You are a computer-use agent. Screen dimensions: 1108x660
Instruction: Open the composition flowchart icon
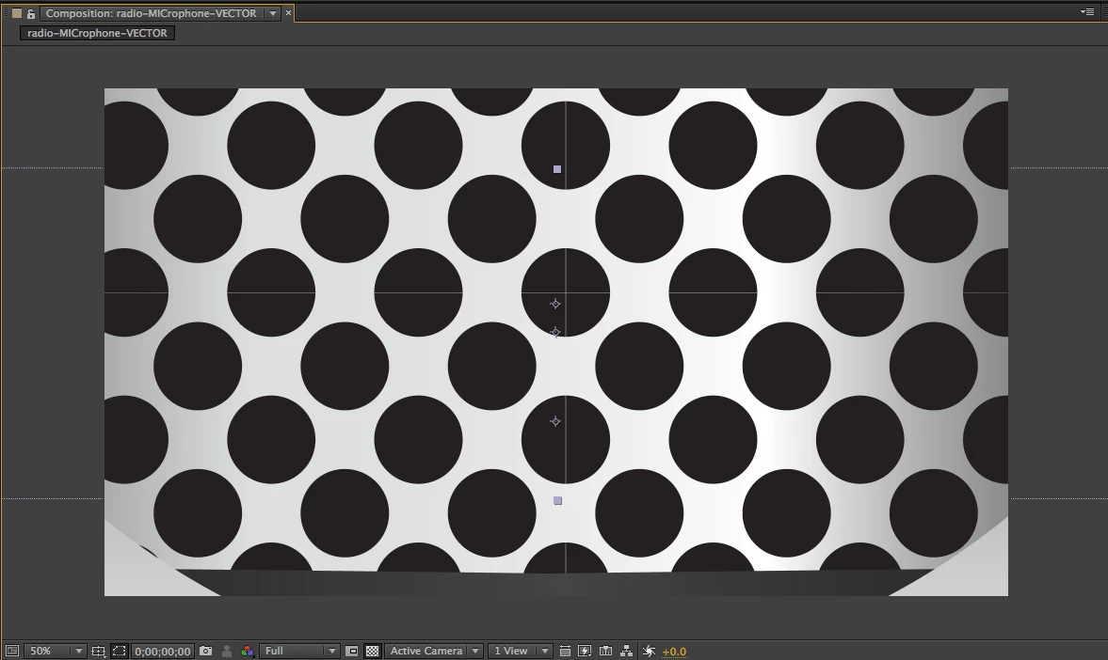pos(626,651)
